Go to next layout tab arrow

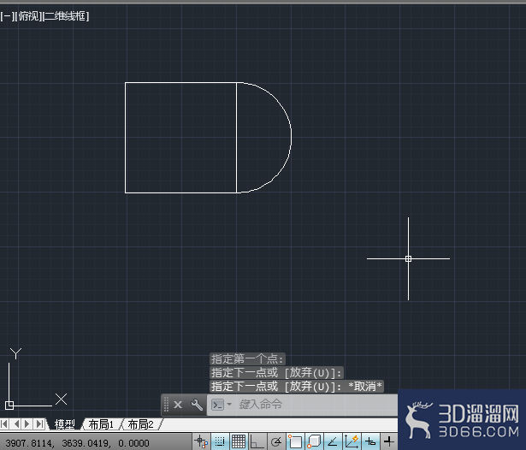pos(27,423)
